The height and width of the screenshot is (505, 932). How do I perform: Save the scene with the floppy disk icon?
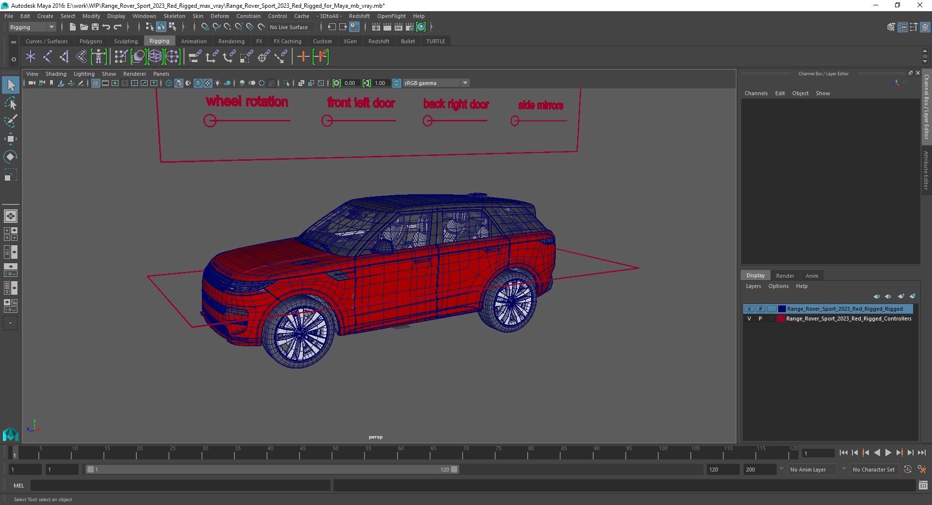pyautogui.click(x=95, y=27)
